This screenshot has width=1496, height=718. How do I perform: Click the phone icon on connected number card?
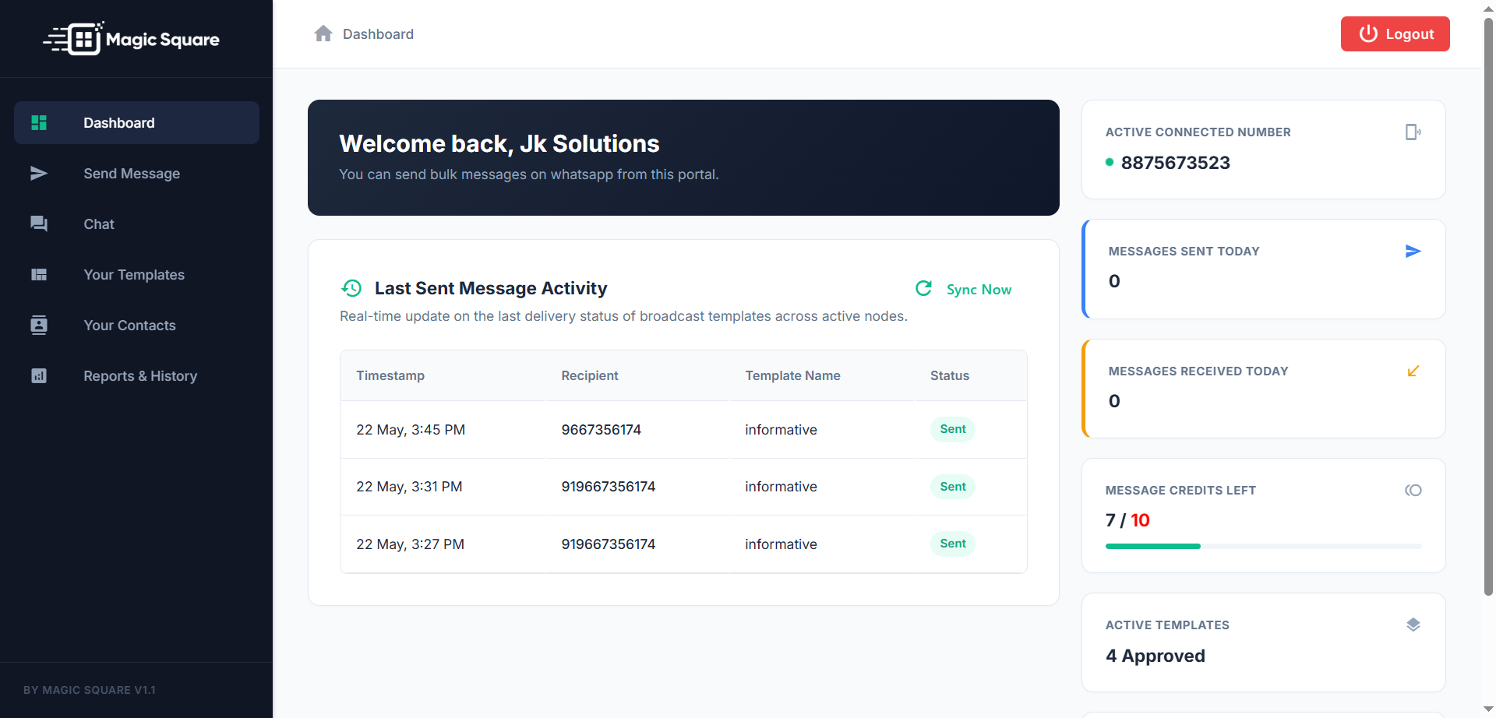tap(1413, 132)
